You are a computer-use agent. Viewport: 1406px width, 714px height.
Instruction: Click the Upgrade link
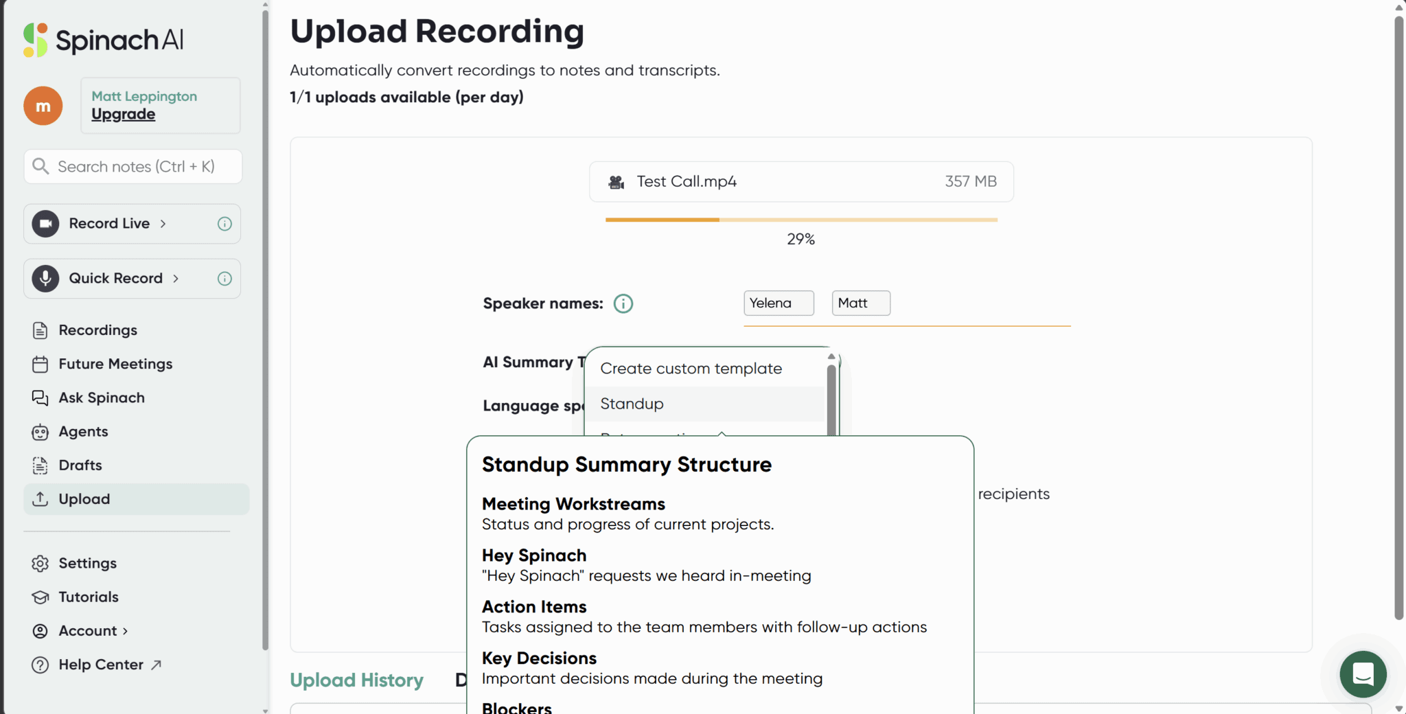pyautogui.click(x=124, y=115)
